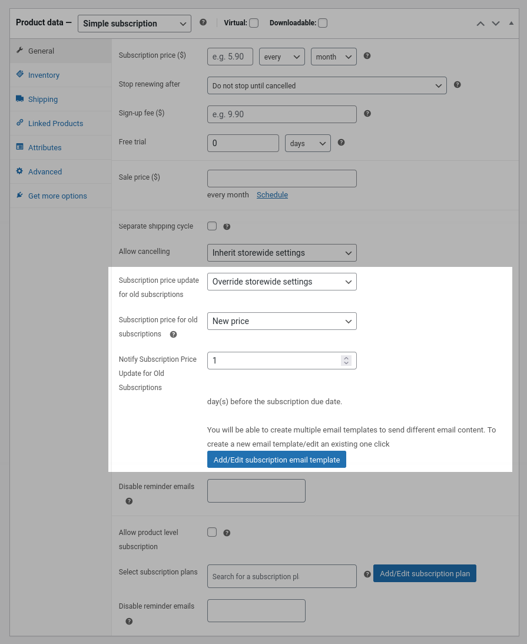Click help icon next to Subscription price

tap(367, 56)
